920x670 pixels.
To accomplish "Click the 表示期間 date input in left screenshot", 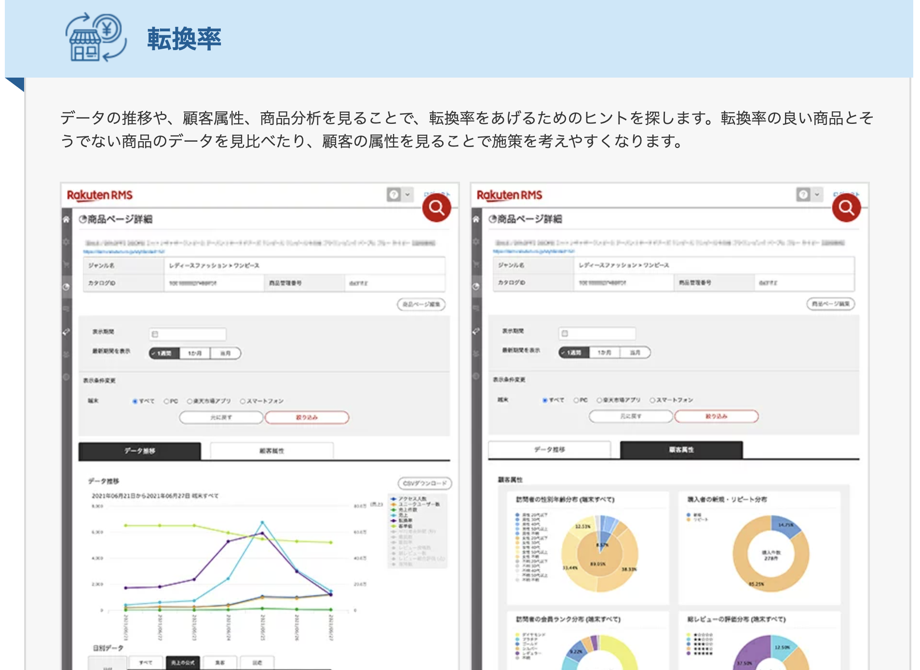I will tap(188, 334).
